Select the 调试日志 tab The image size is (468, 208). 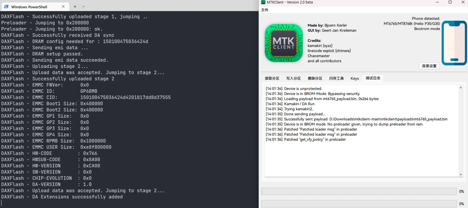pos(373,78)
